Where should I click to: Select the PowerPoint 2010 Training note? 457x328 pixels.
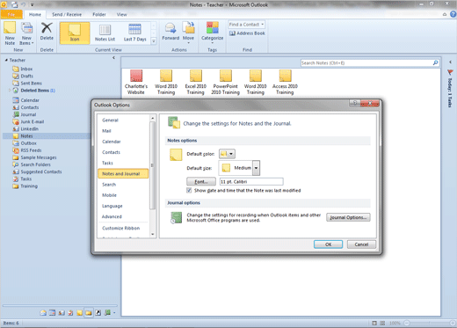coord(226,82)
